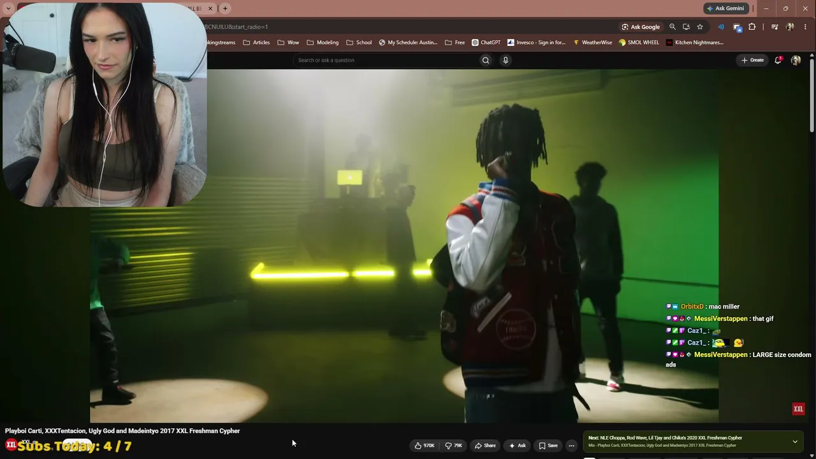Start voice search with the microphone

[506, 60]
